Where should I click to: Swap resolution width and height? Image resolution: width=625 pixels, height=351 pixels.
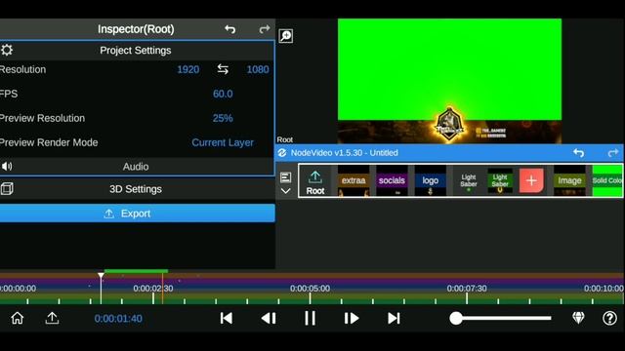pyautogui.click(x=223, y=69)
